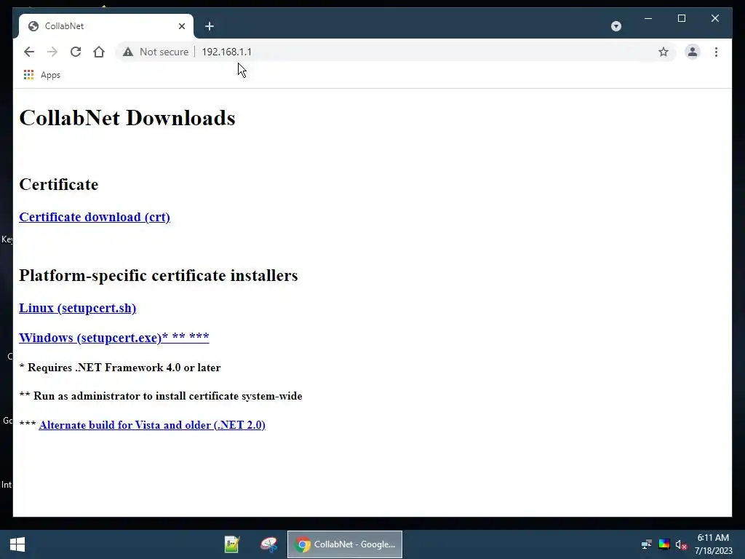Minimize the Chrome window

pos(648,18)
